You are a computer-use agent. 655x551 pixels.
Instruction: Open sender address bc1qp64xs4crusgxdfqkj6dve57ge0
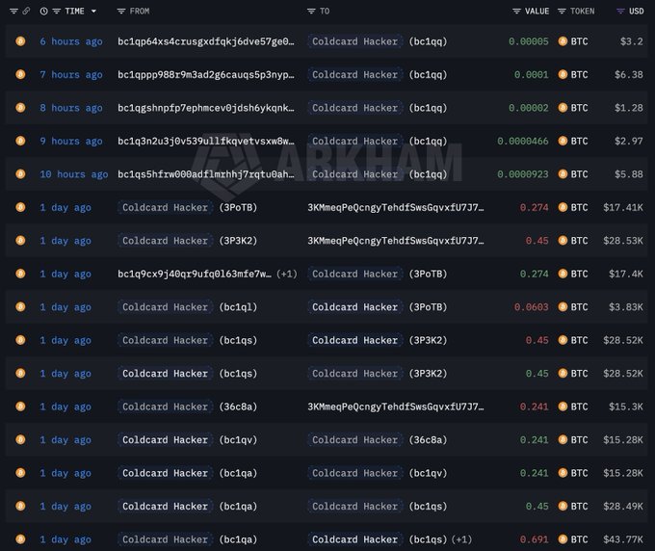point(206,41)
